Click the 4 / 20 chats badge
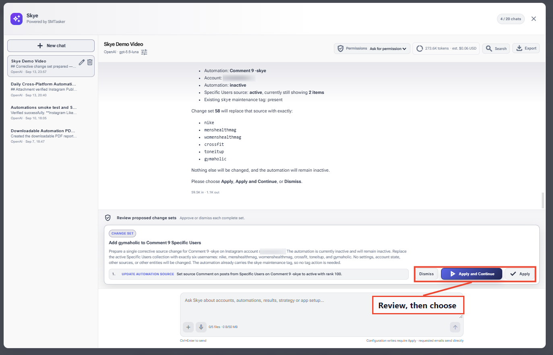The height and width of the screenshot is (355, 553). [x=511, y=19]
